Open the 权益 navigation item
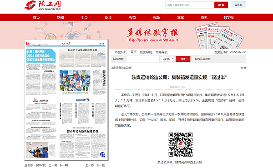 click(132, 17)
